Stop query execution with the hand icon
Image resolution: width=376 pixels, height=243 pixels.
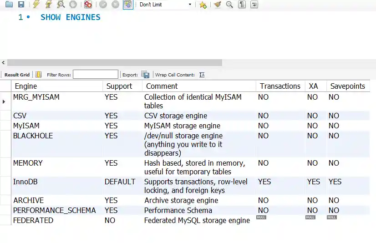click(x=73, y=4)
